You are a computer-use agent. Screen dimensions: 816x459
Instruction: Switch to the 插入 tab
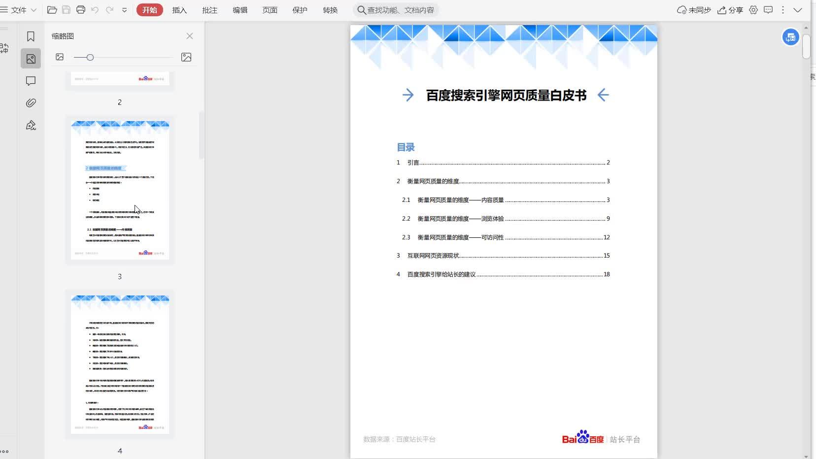(179, 10)
